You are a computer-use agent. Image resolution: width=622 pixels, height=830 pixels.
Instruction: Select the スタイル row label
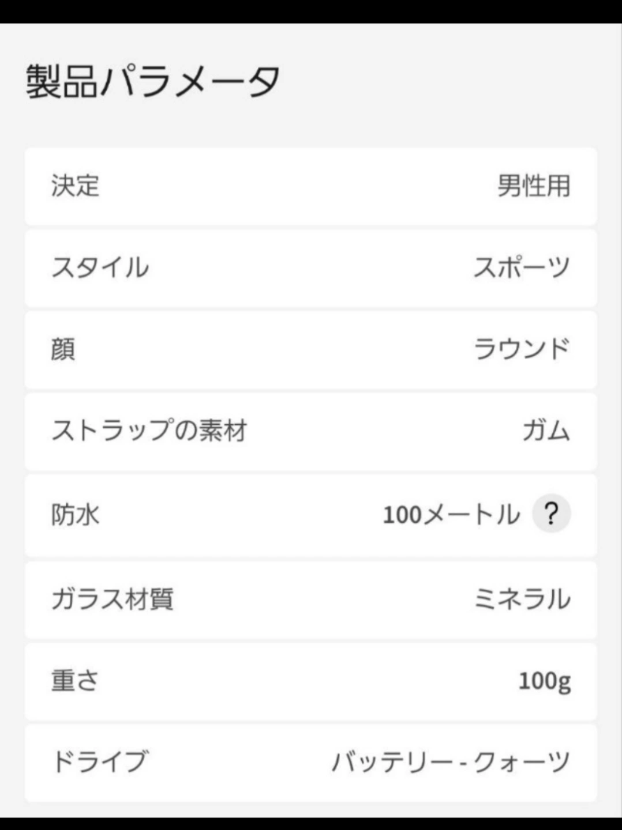click(100, 267)
